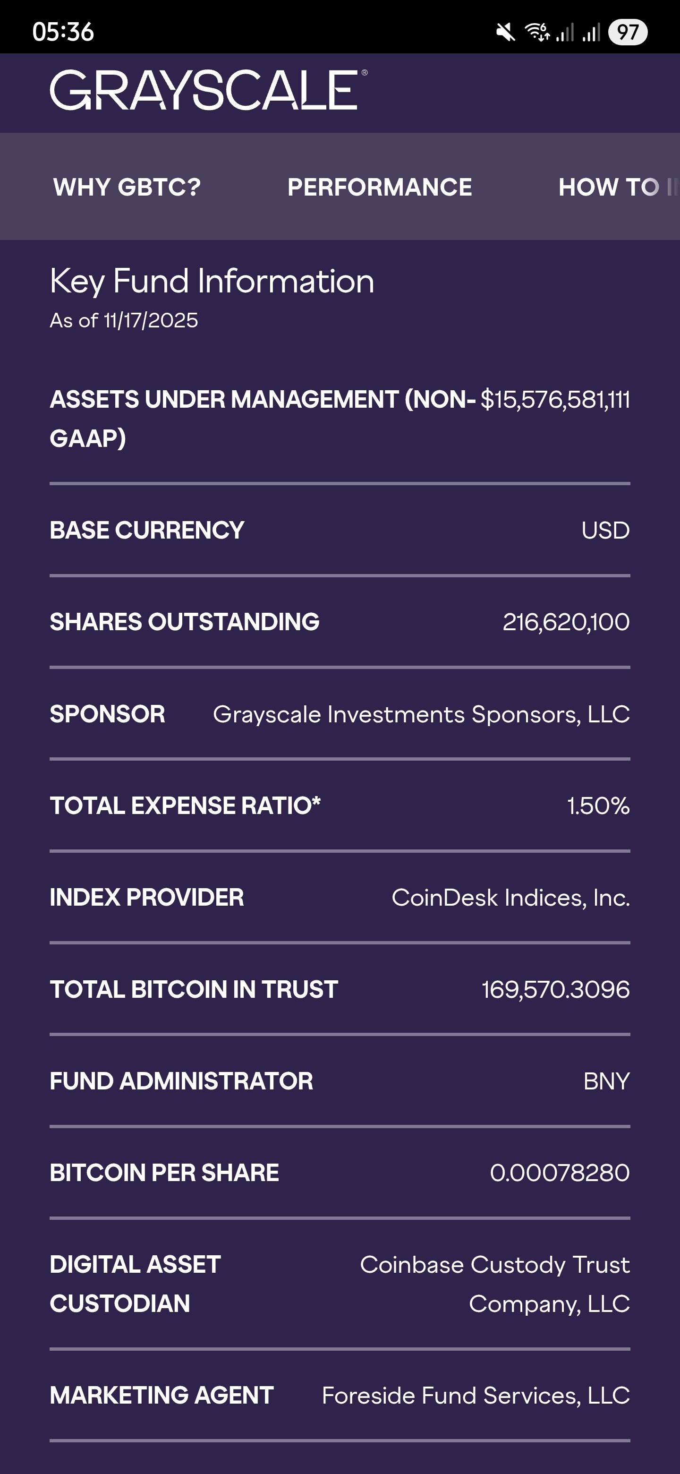Screen dimensions: 680x1474
Task: Tap the Shares Outstanding value 216,620,100
Action: (x=566, y=622)
